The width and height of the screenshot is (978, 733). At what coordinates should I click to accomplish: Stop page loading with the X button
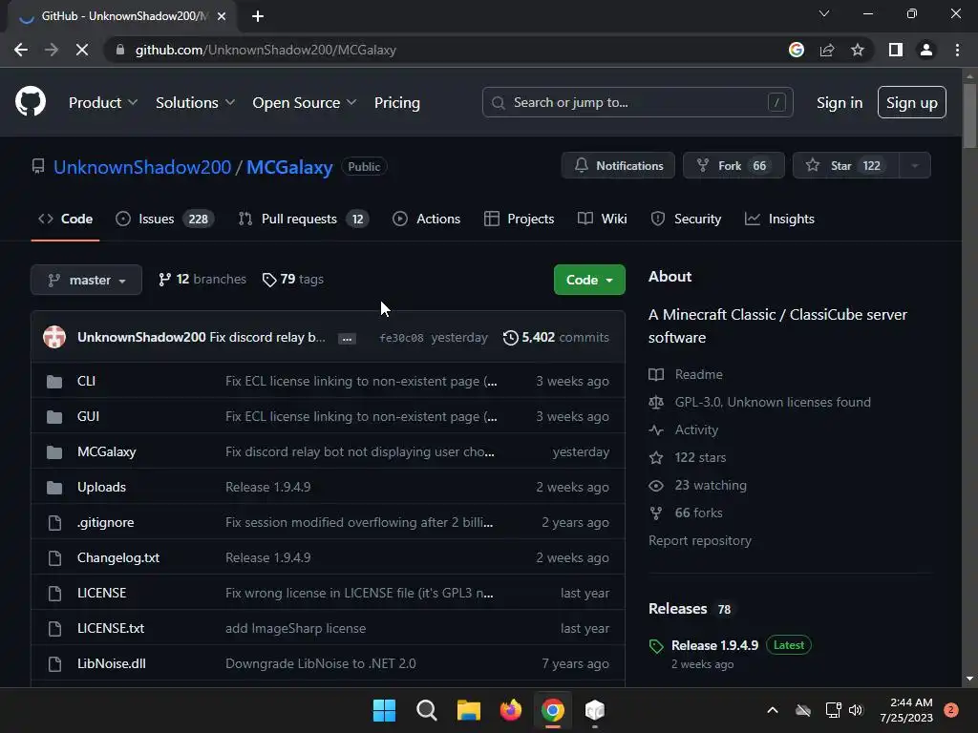coord(82,50)
